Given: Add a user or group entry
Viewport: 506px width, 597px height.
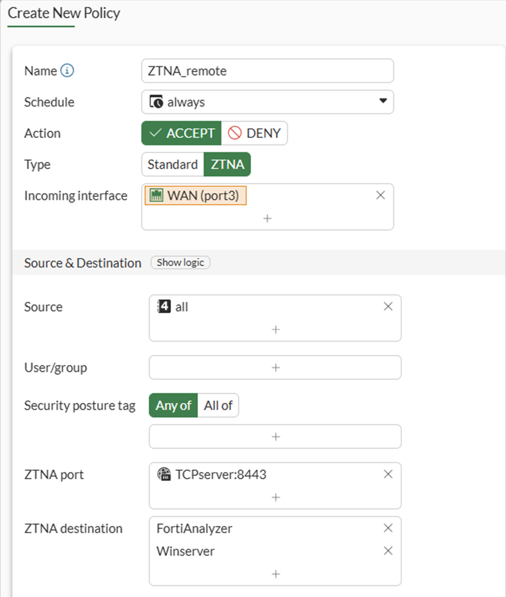Looking at the screenshot, I should (275, 367).
